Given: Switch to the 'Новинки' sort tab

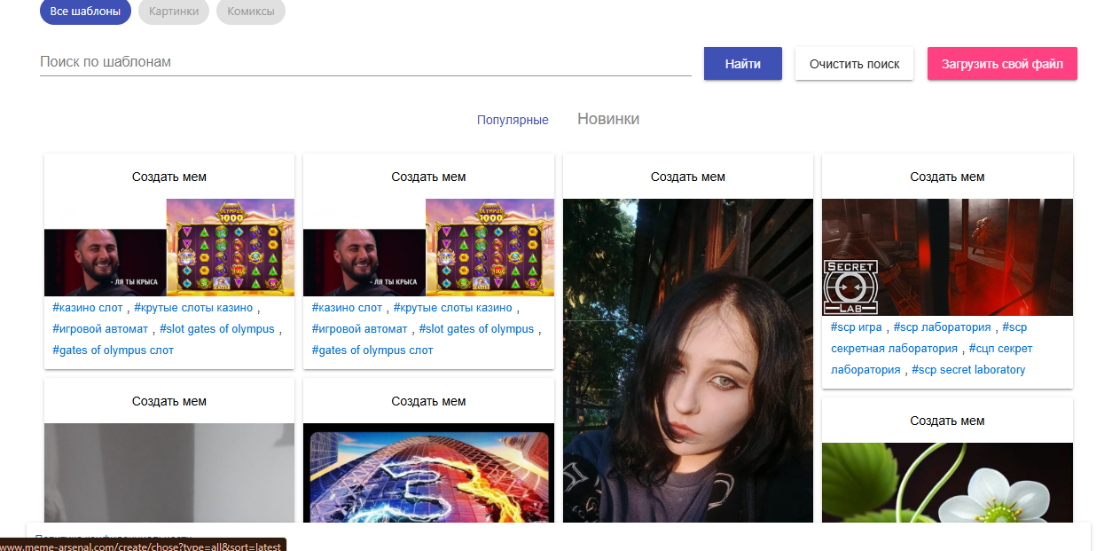Looking at the screenshot, I should pos(607,119).
